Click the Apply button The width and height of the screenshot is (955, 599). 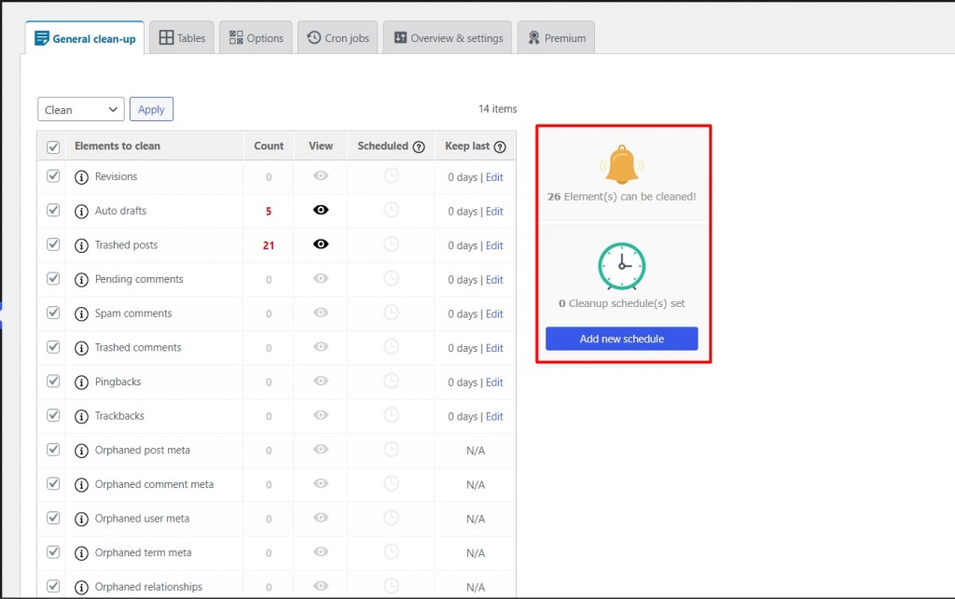151,110
